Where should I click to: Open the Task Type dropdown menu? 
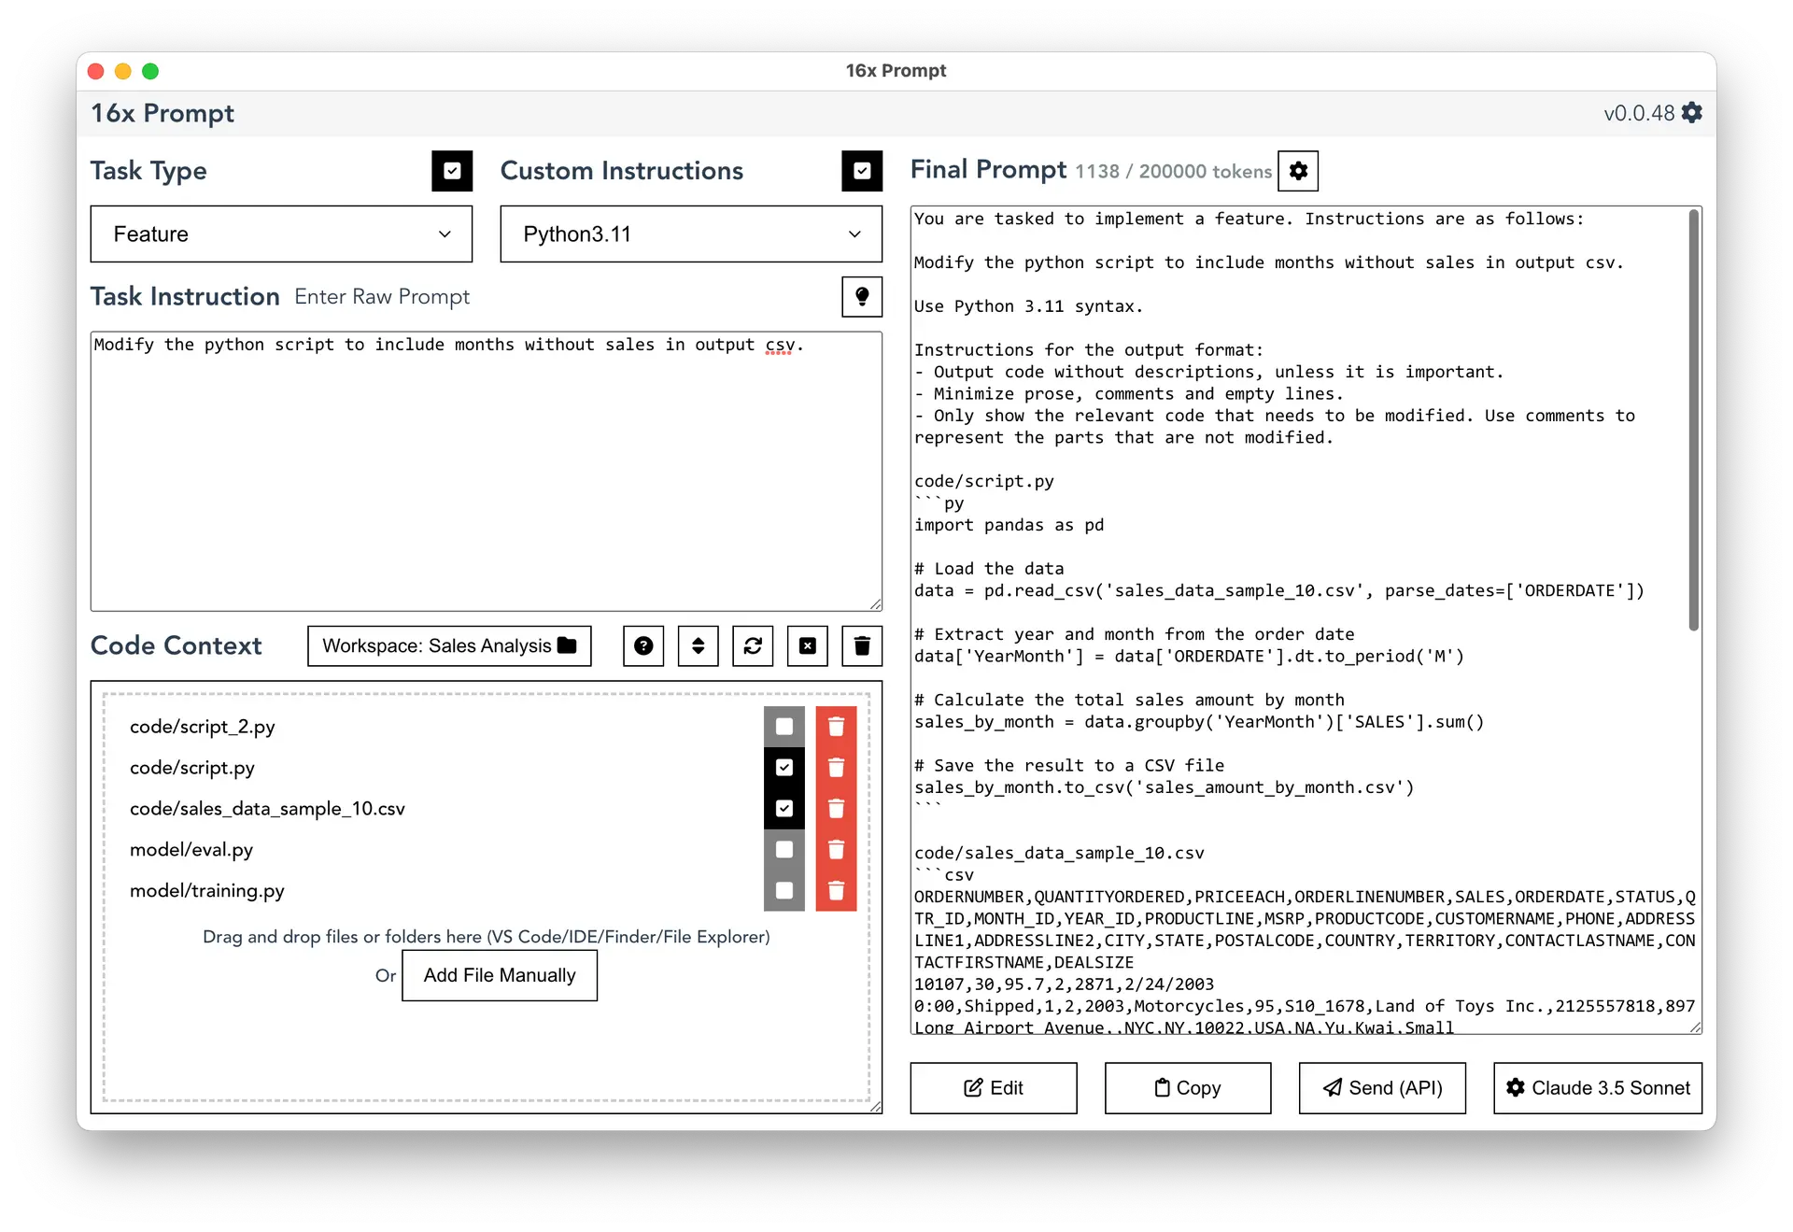(279, 234)
